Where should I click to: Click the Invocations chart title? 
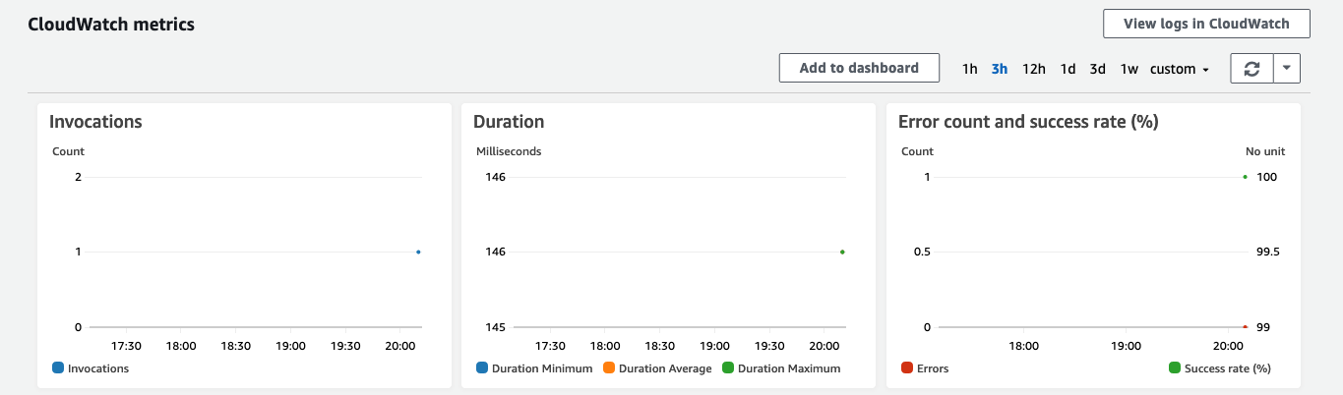point(95,122)
